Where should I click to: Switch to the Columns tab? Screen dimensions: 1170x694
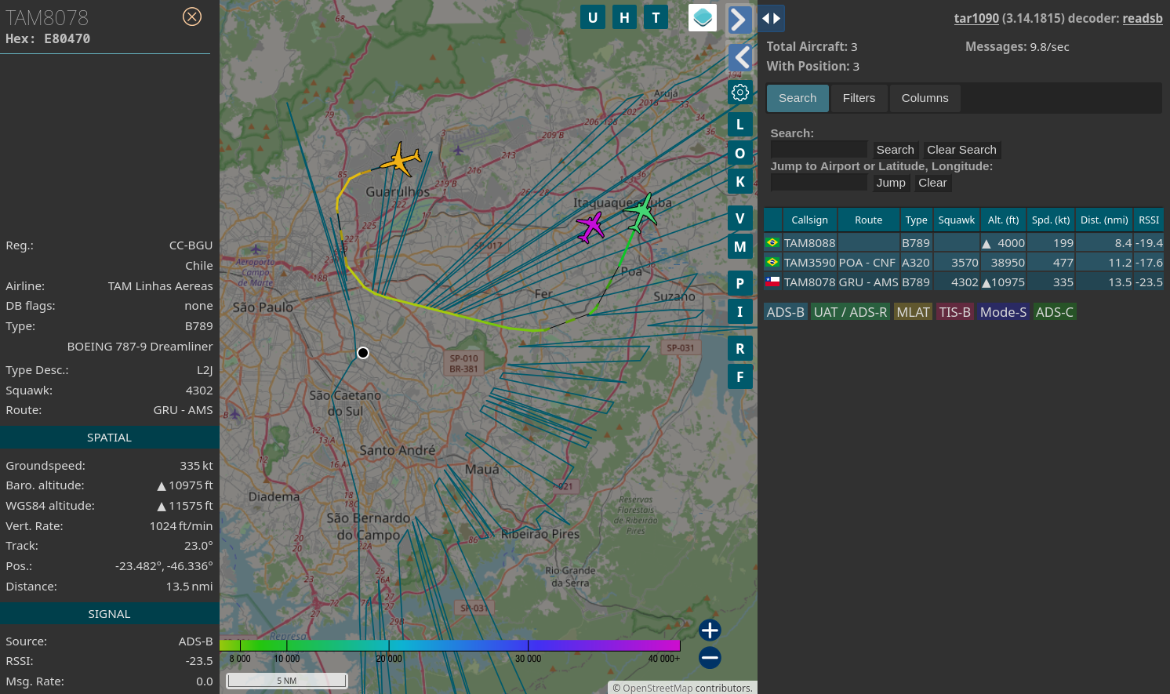tap(925, 98)
